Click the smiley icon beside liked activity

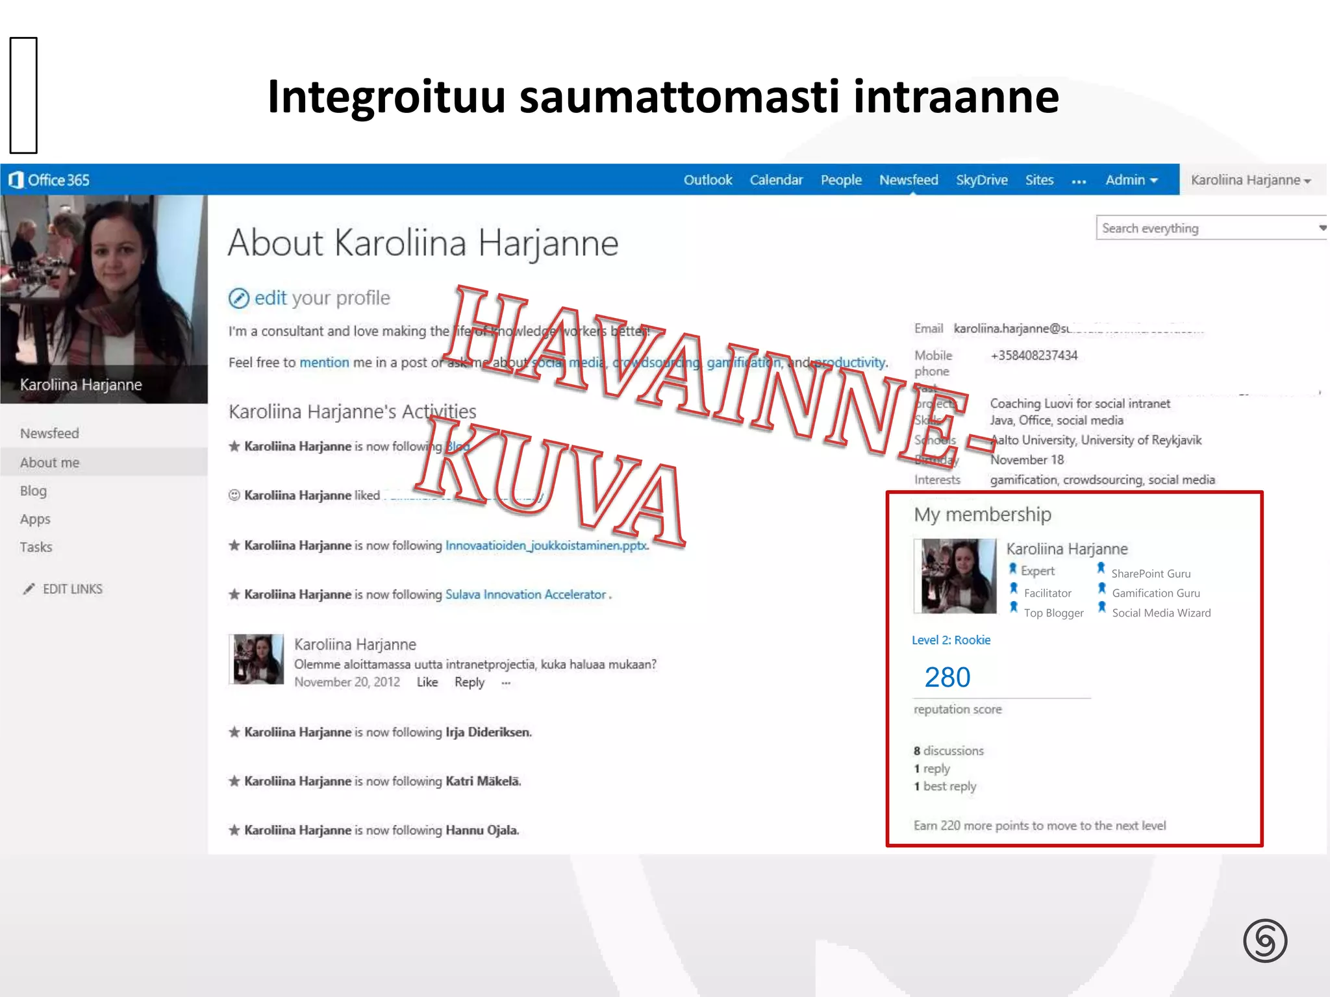tap(234, 495)
